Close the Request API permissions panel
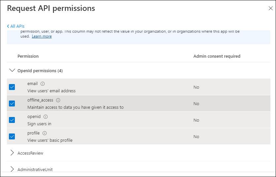 click(270, 9)
